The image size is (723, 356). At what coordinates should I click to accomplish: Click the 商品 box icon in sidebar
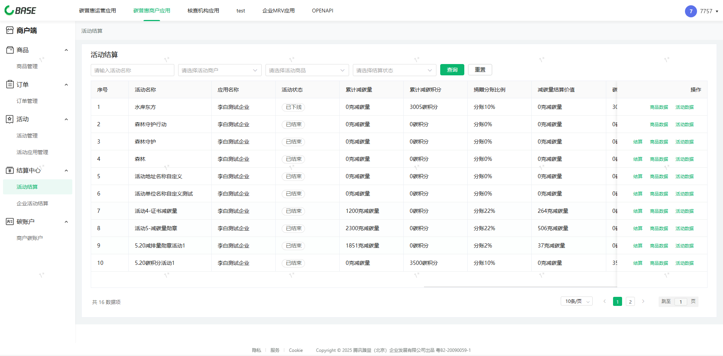[x=10, y=50]
